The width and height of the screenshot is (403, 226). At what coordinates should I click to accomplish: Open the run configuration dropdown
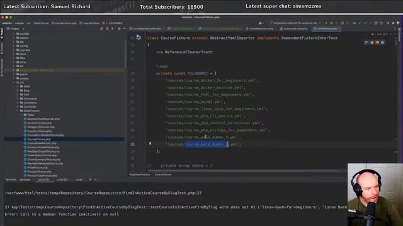tap(295, 23)
